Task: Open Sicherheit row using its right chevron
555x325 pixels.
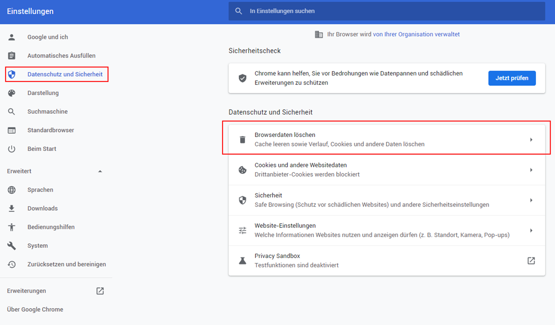Action: [531, 200]
